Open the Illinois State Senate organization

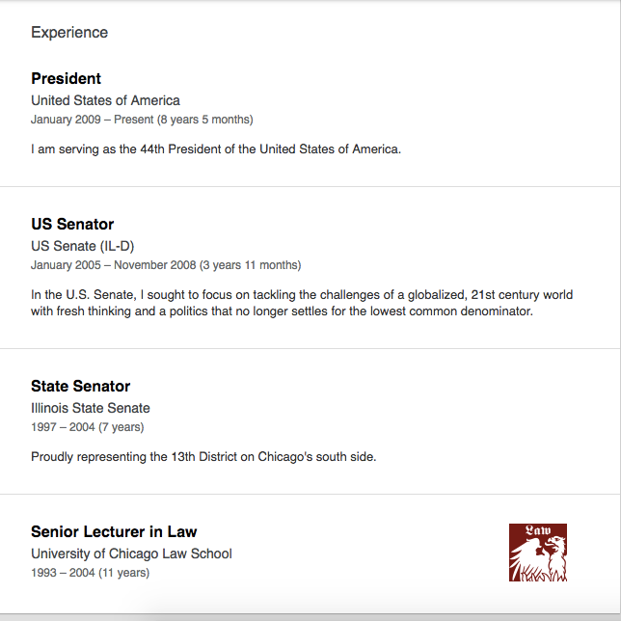tap(91, 408)
